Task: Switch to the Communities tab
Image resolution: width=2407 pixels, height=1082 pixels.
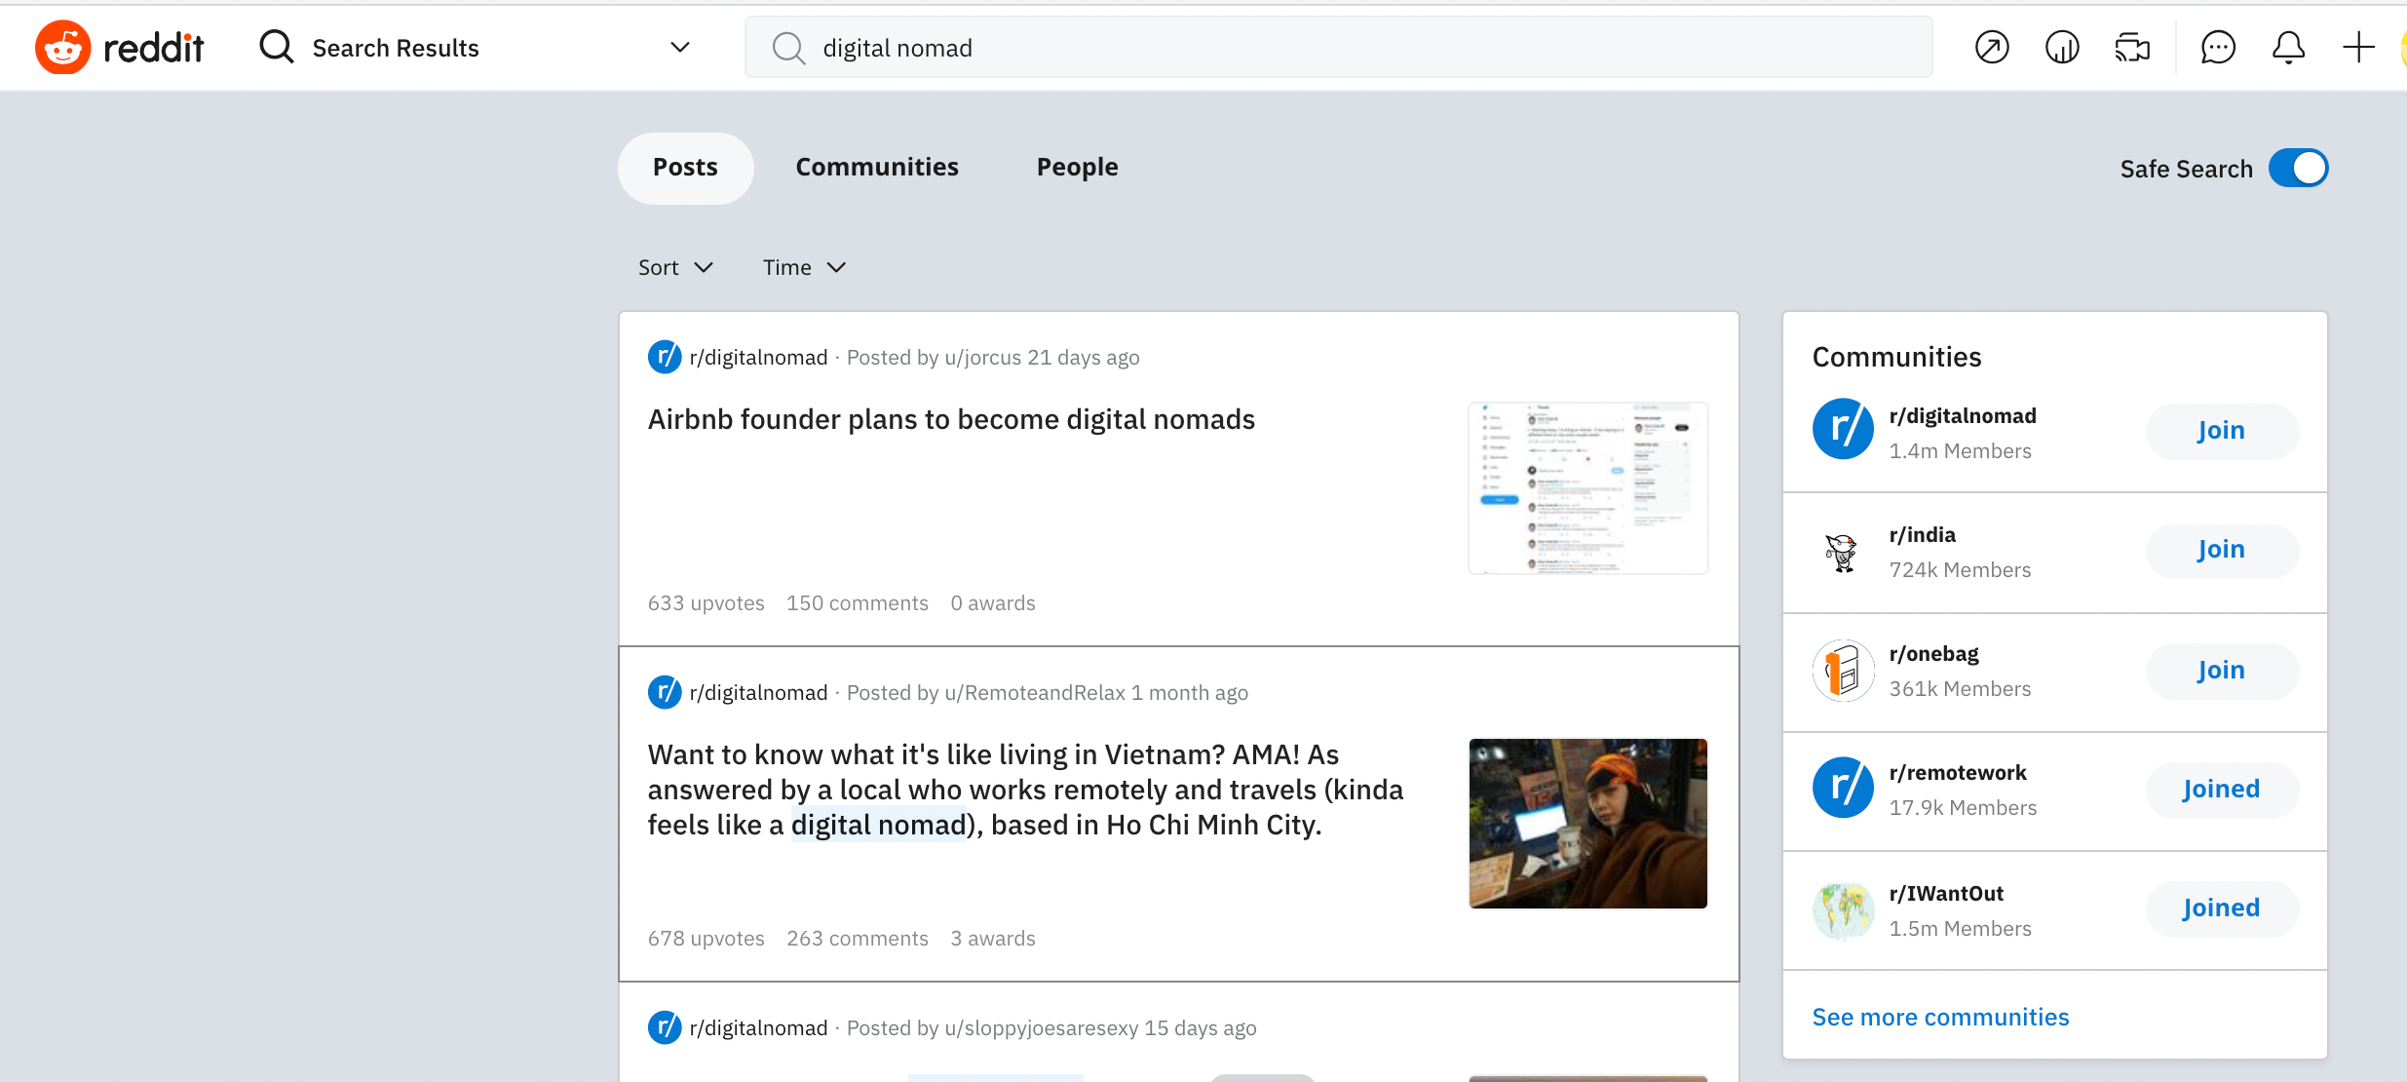Action: point(876,167)
